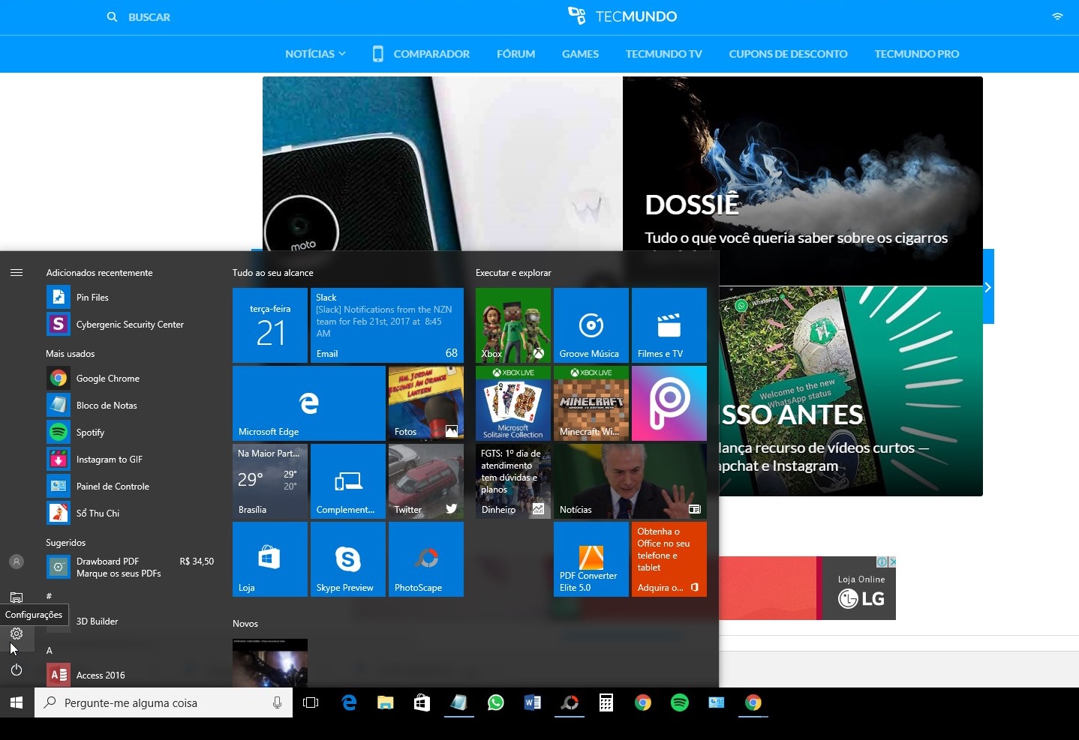Click BUSCAR search on TecMundo page
1079x740 pixels.
click(x=139, y=16)
